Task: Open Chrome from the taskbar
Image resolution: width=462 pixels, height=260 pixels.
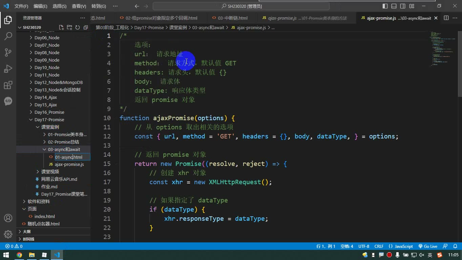Action: tap(19, 255)
